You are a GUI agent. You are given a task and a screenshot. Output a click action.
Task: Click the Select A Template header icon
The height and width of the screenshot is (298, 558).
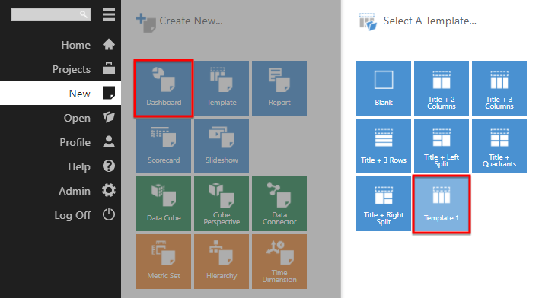click(x=368, y=22)
